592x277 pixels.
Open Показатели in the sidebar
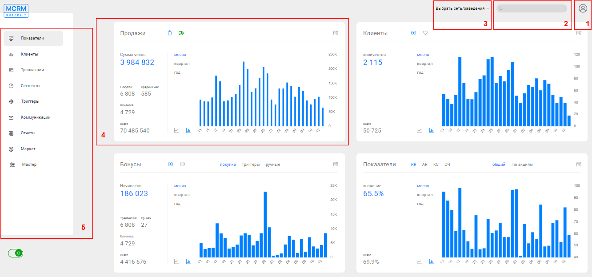click(33, 38)
